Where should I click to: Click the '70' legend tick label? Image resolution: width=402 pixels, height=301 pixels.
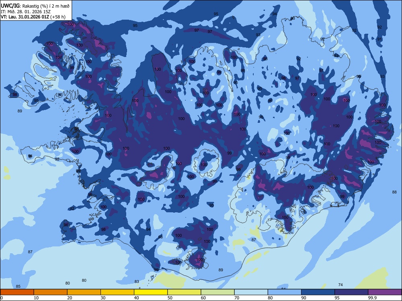(x=237, y=298)
